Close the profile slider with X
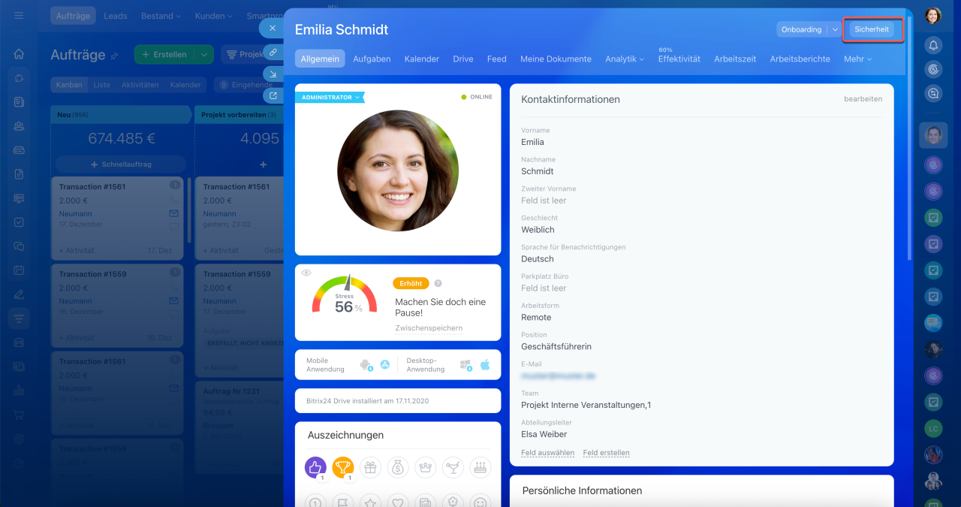Viewport: 961px width, 507px height. 273,28
